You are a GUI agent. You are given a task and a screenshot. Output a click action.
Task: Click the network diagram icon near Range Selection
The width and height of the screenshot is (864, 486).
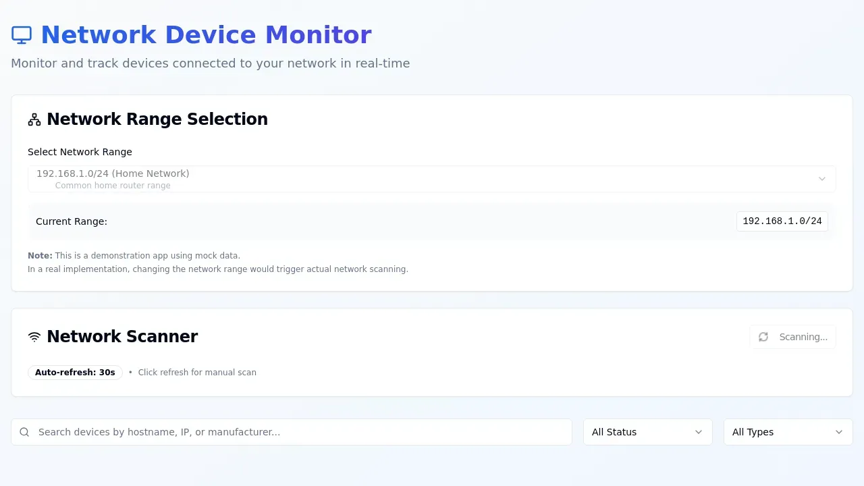pos(34,119)
